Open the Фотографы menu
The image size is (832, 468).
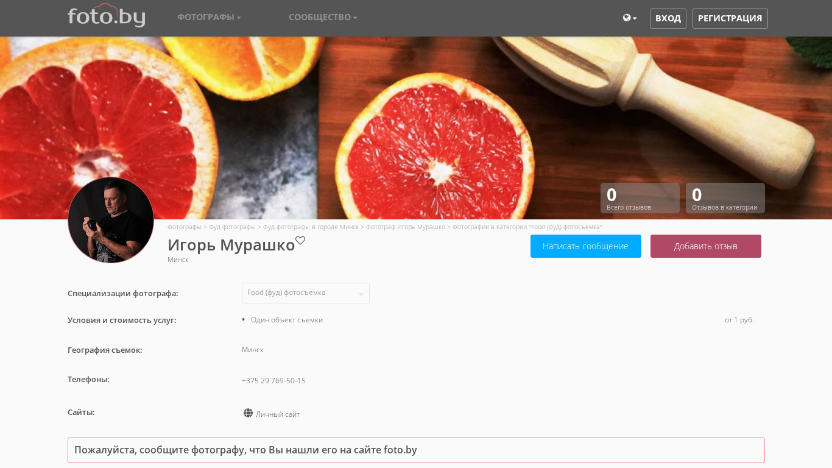click(x=209, y=17)
